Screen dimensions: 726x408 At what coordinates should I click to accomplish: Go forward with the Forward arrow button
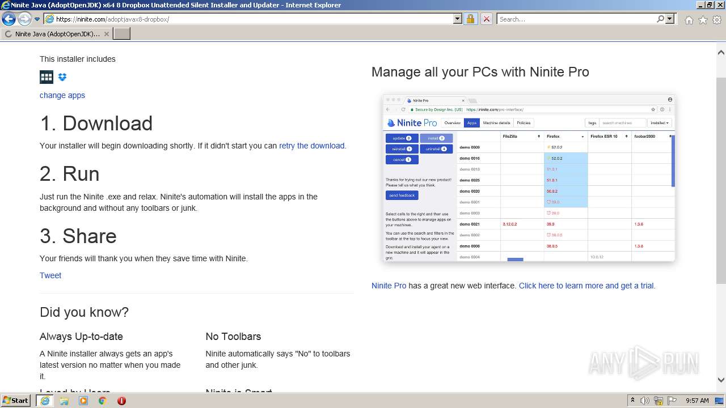[24, 19]
